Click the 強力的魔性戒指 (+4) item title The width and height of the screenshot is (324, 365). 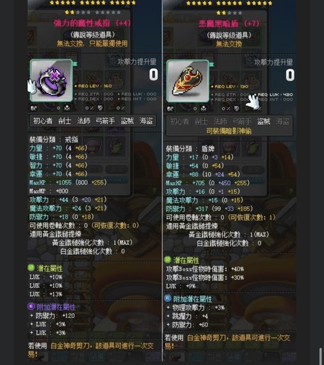[x=92, y=23]
